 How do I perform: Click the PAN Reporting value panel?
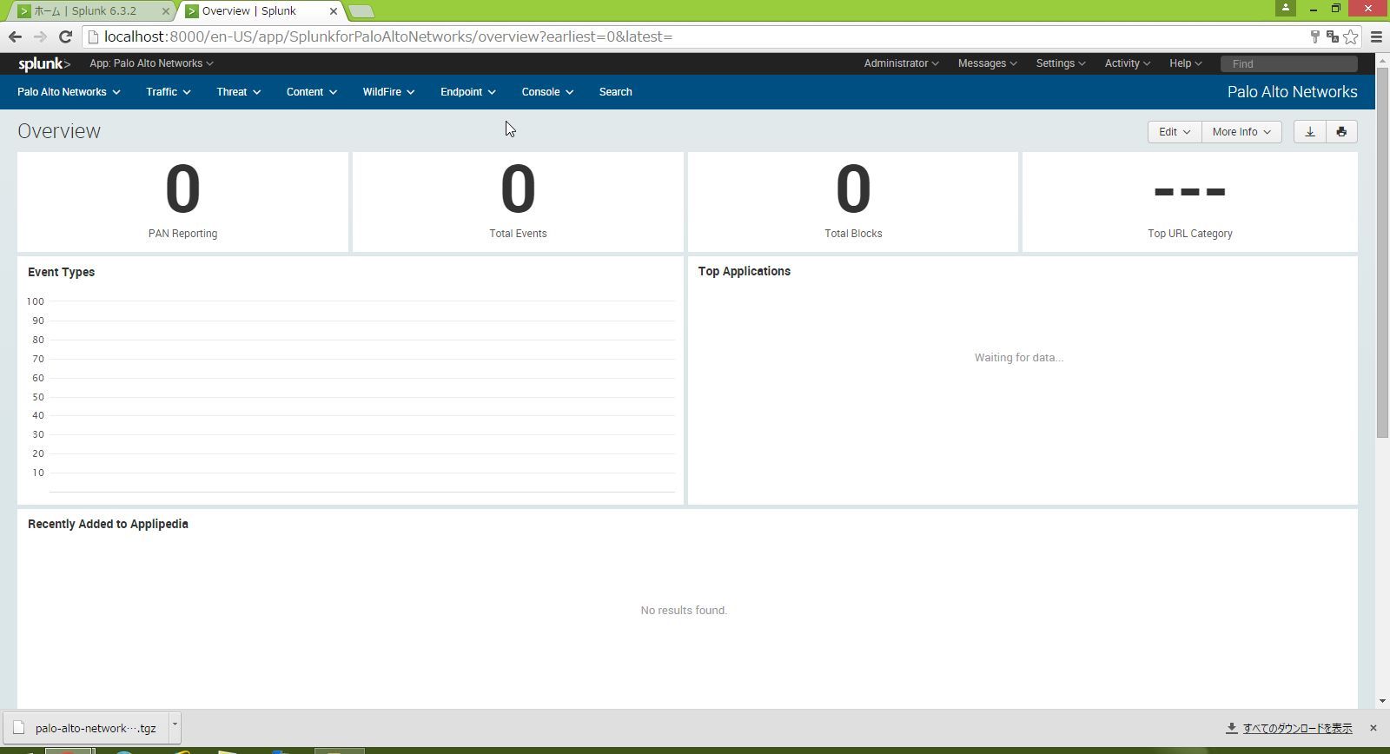pyautogui.click(x=182, y=202)
